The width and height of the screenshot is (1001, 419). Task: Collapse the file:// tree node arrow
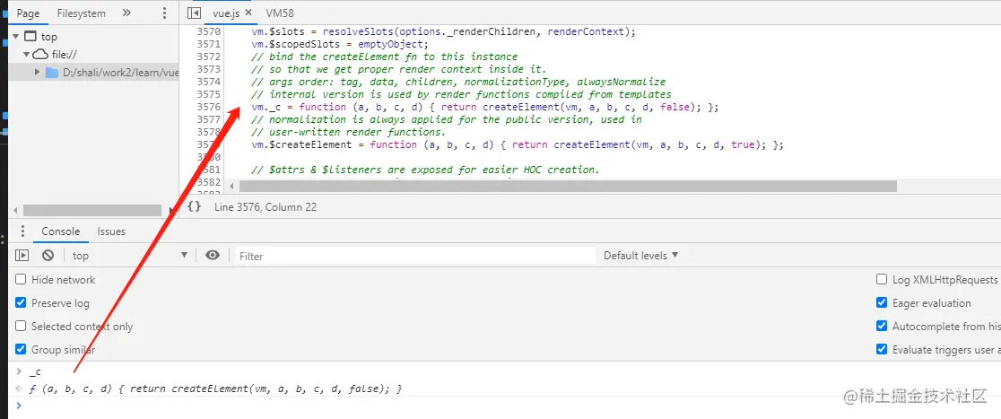click(28, 55)
